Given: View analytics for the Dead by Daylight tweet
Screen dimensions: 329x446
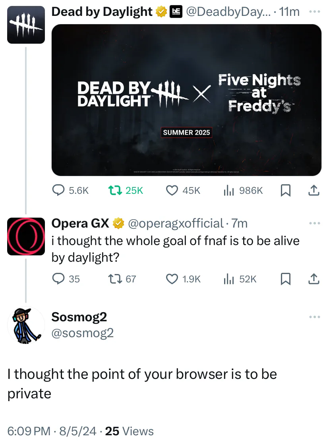Looking at the screenshot, I should (228, 191).
